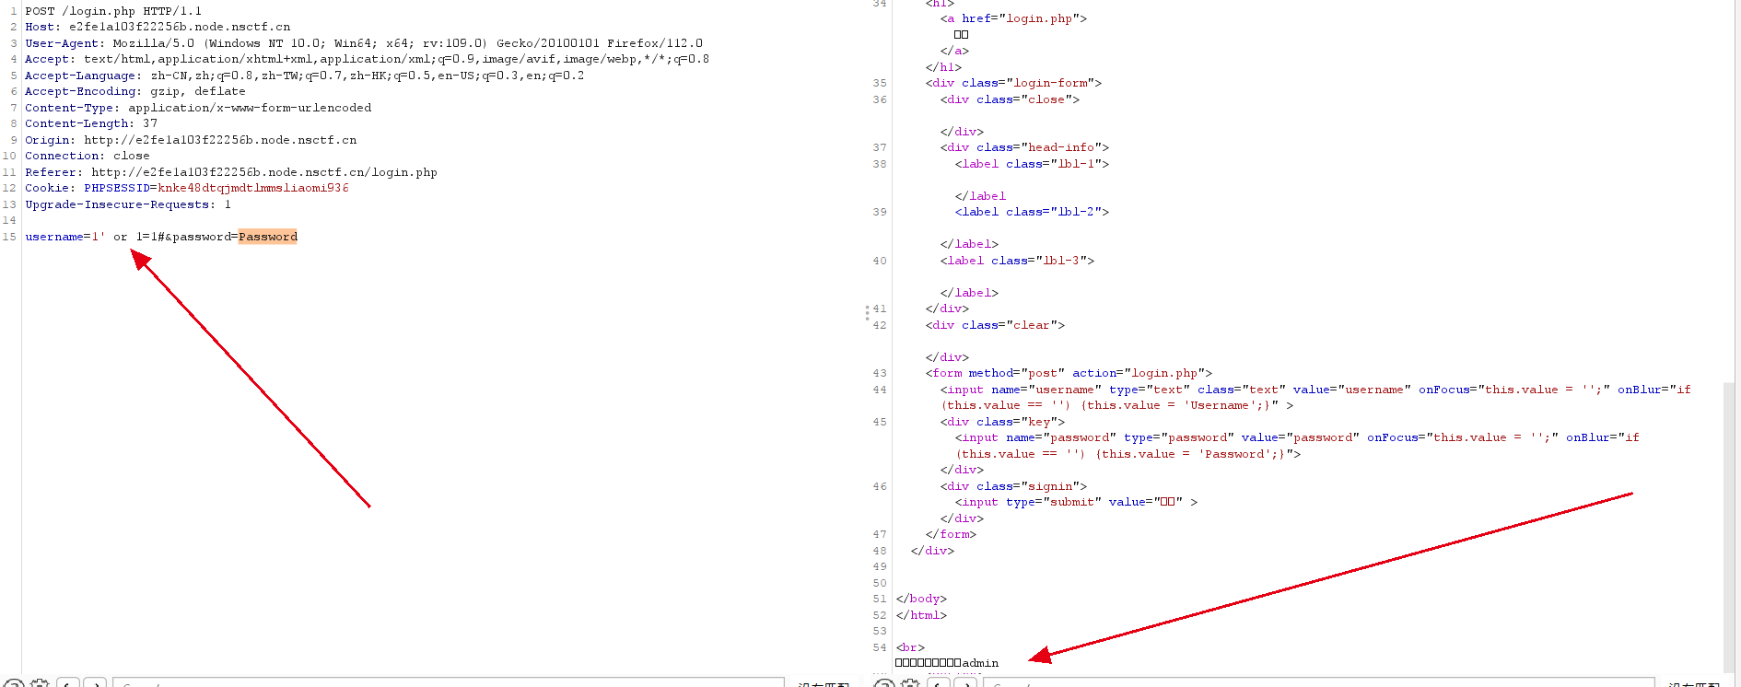
Task: Click the label class="lbl-1" line
Action: click(x=1032, y=164)
